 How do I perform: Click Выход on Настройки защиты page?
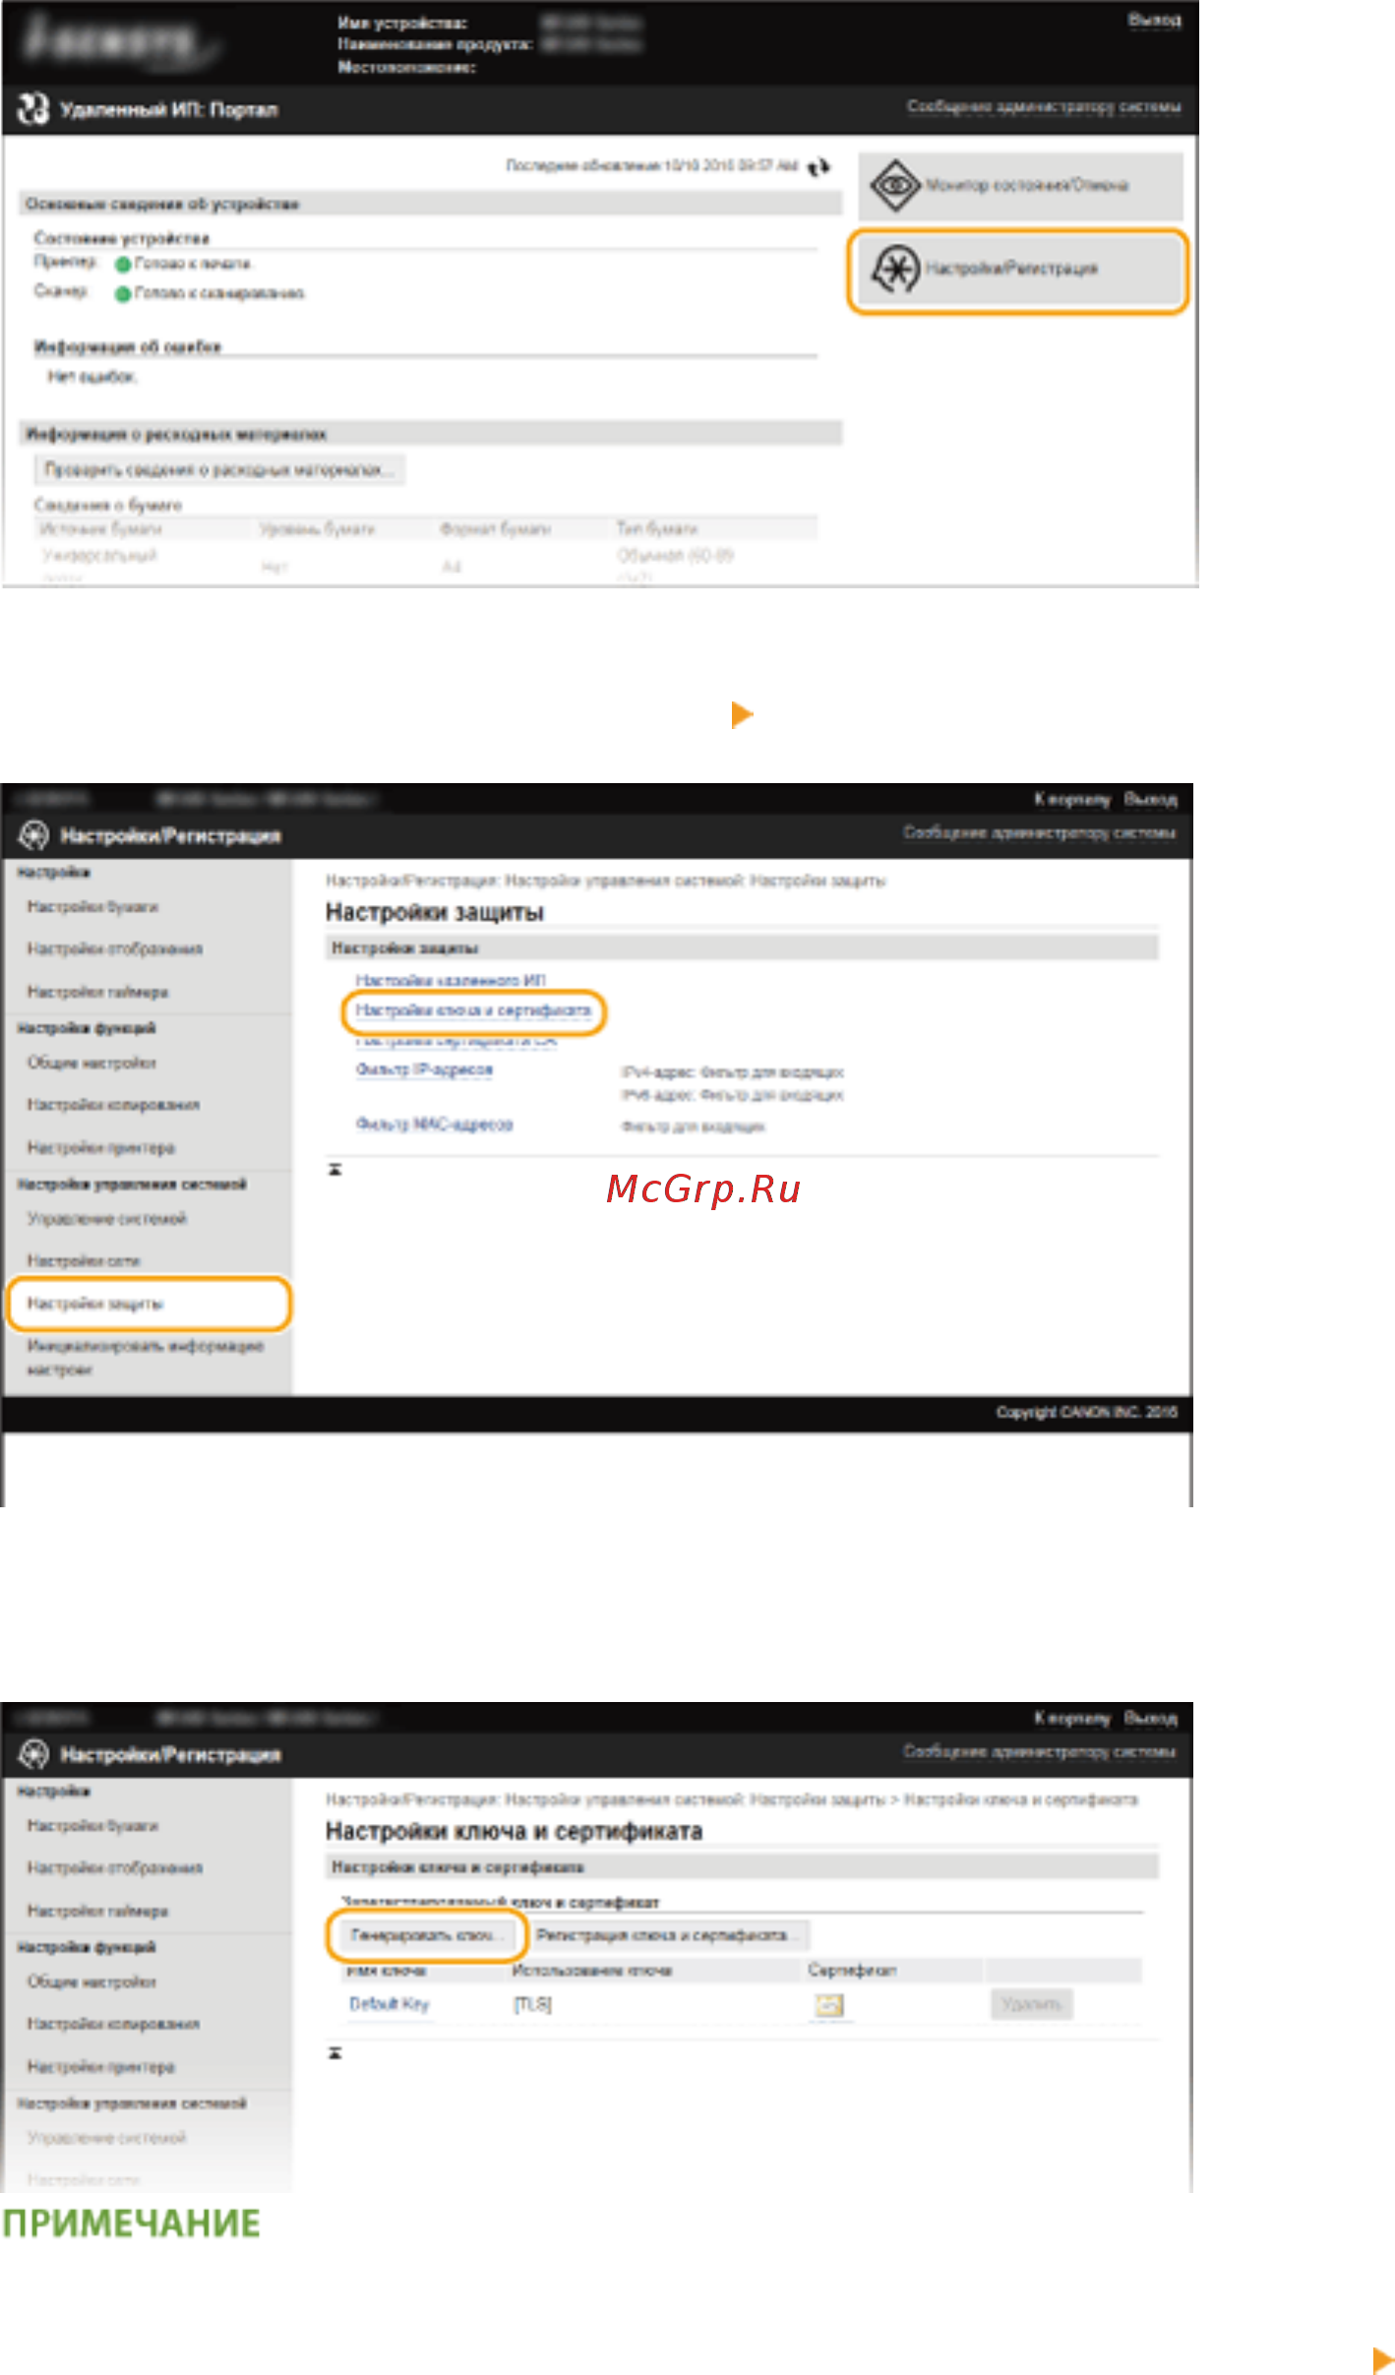click(1151, 799)
